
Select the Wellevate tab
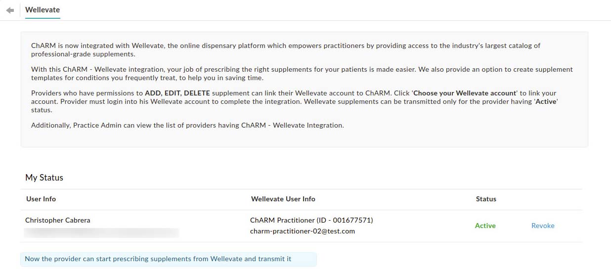43,10
